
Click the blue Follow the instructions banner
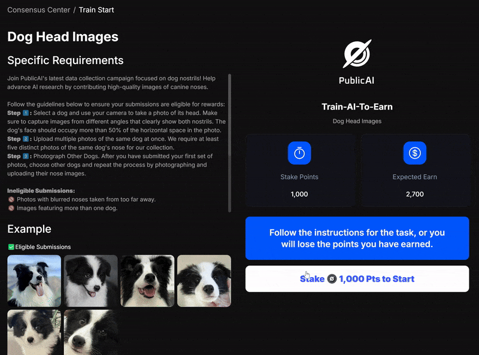pos(357,238)
